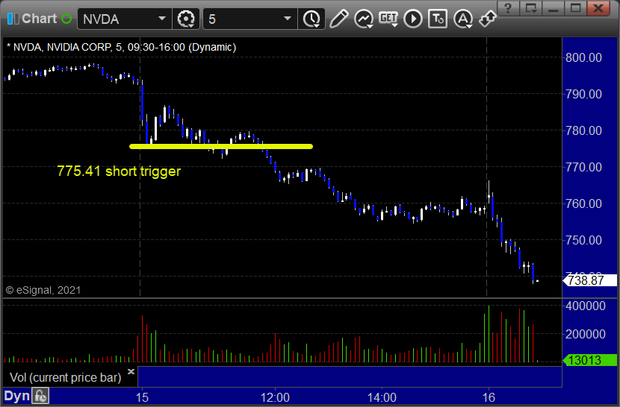
Task: Click the 770.00 price axis label
Action: 583,167
